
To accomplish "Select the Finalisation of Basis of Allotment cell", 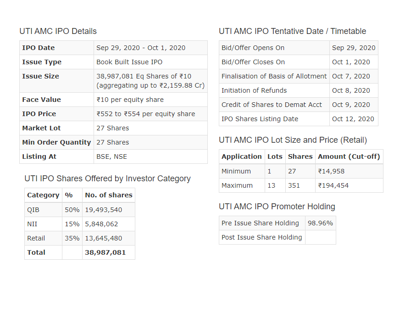I will coord(274,76).
